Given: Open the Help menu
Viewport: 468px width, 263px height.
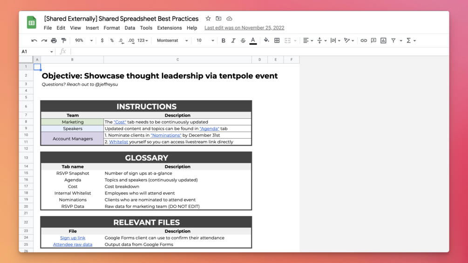Looking at the screenshot, I should [x=192, y=28].
